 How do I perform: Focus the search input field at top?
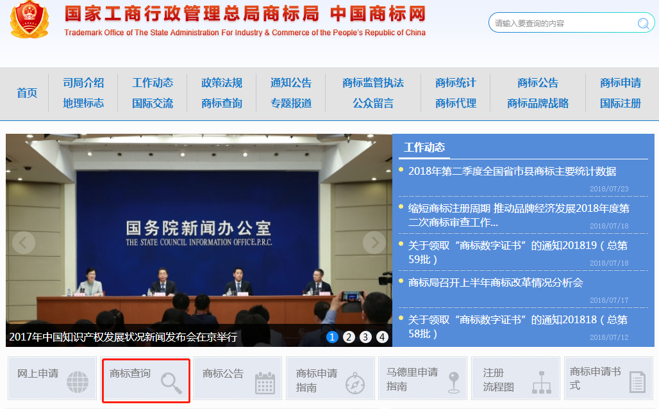[561, 24]
